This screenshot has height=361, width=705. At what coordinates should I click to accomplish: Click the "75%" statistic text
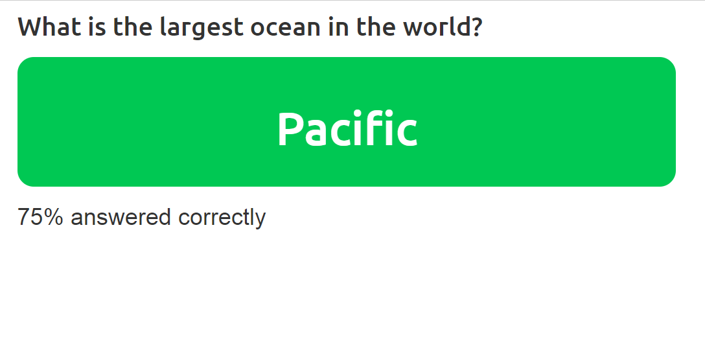tap(40, 217)
